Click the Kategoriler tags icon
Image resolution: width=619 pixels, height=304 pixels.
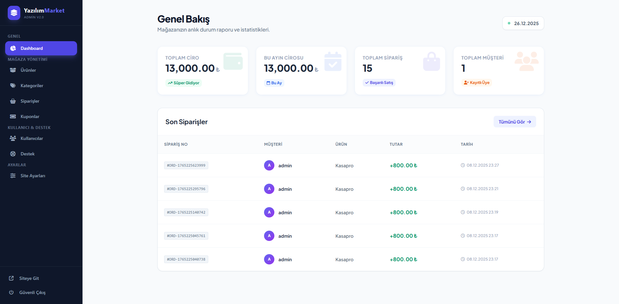[x=13, y=86]
